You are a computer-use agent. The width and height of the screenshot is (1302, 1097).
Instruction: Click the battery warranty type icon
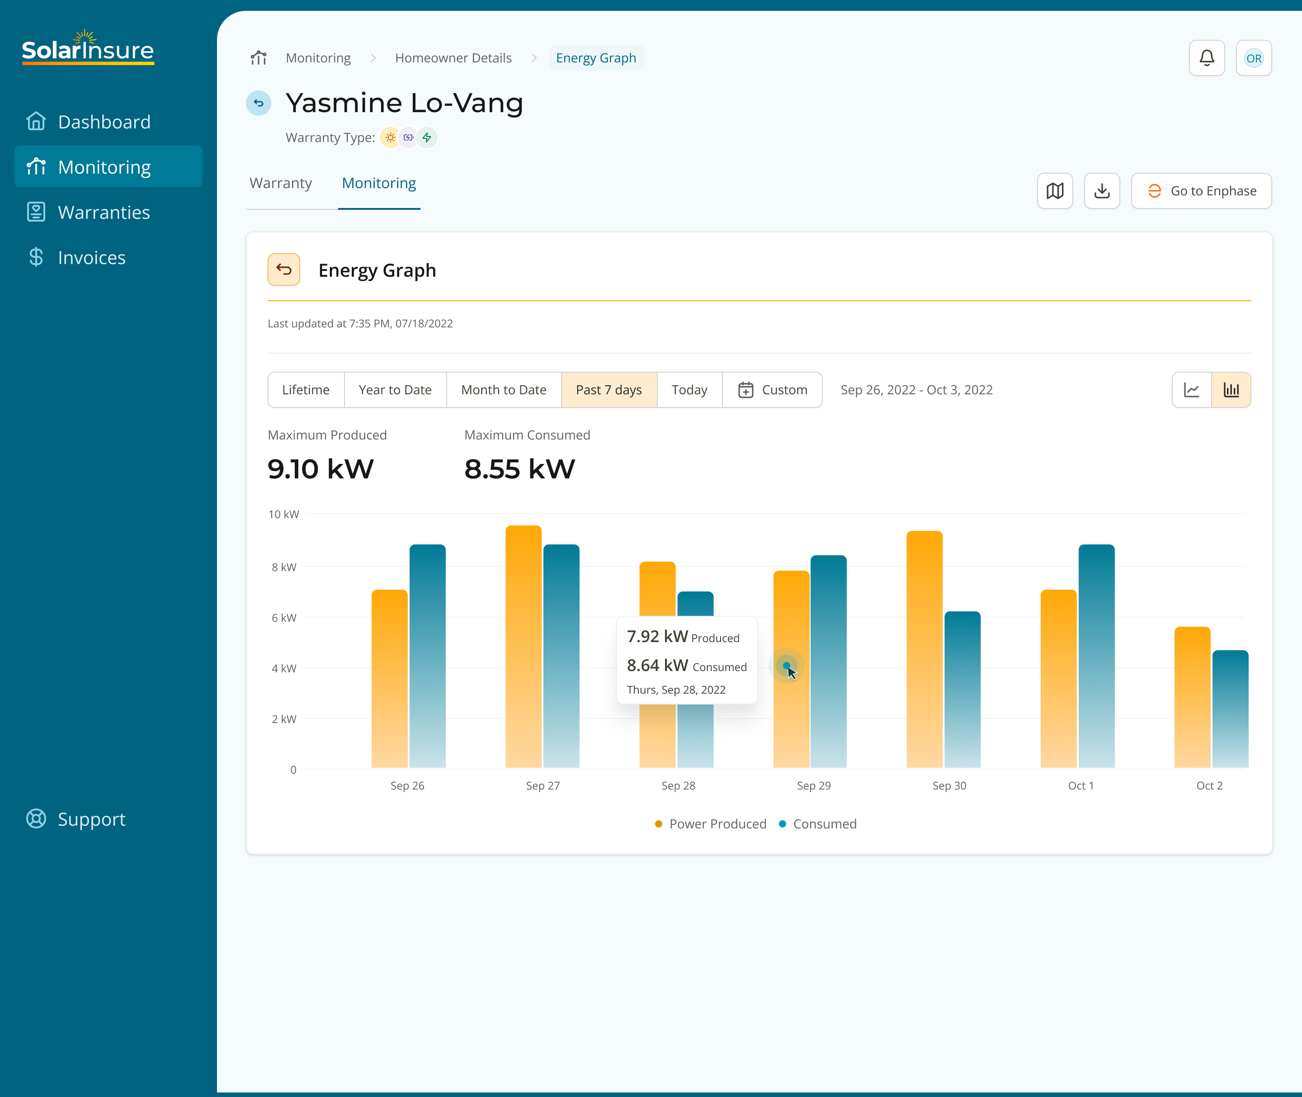point(409,137)
